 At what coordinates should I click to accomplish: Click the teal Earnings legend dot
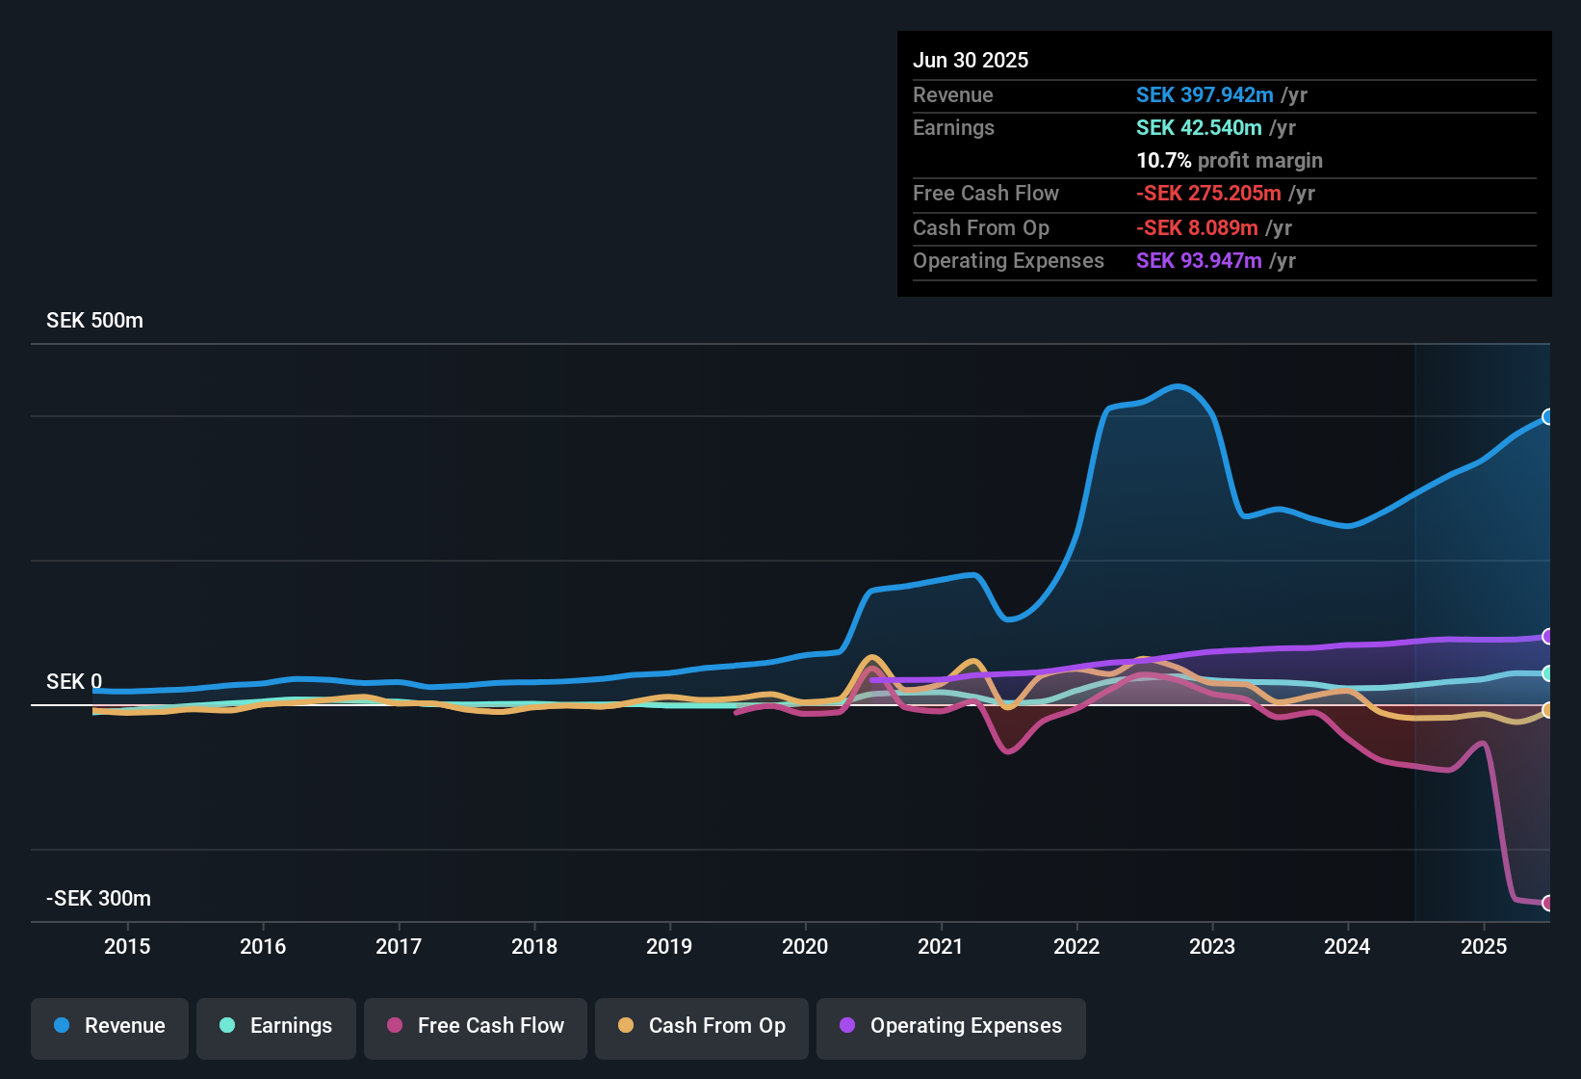click(x=227, y=1025)
